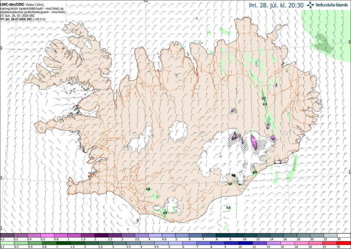Click the 20W longitude label at top

[x=146, y=1]
